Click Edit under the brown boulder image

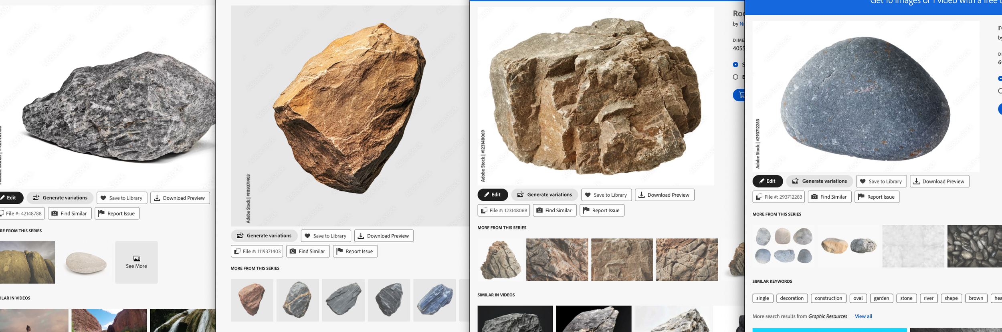493,195
